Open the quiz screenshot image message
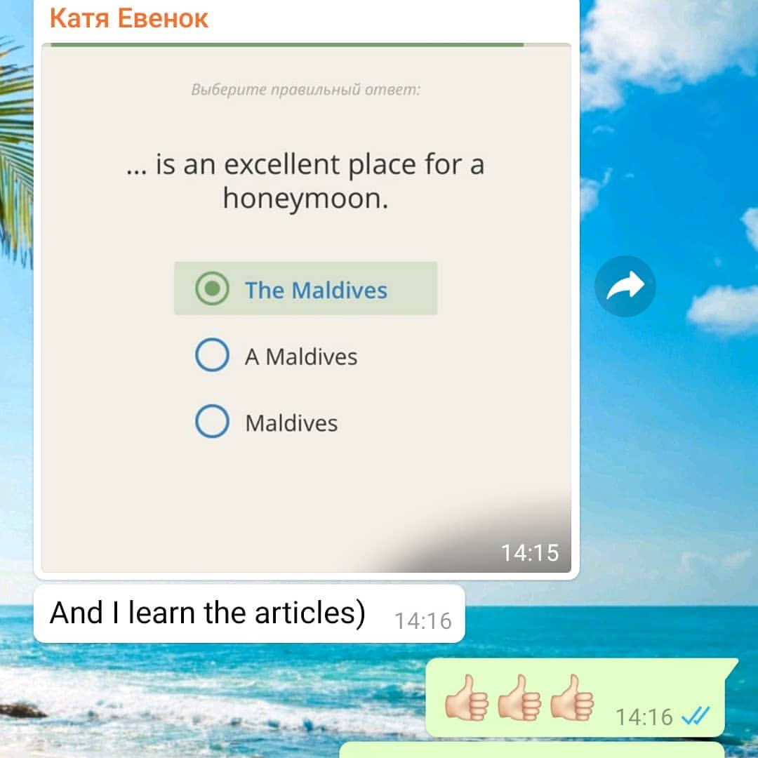This screenshot has height=758, width=758. tap(306, 308)
